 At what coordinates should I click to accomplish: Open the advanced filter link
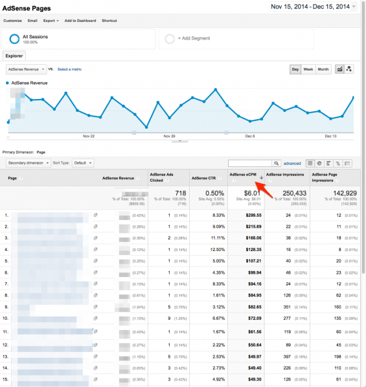tap(292, 163)
